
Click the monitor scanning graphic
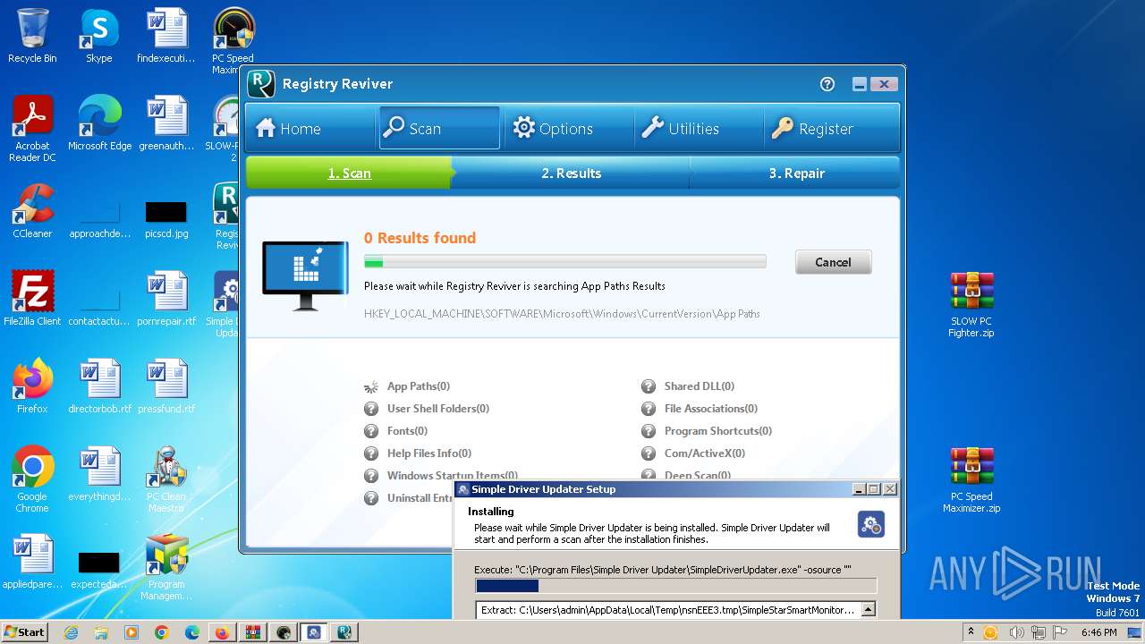pos(305,275)
